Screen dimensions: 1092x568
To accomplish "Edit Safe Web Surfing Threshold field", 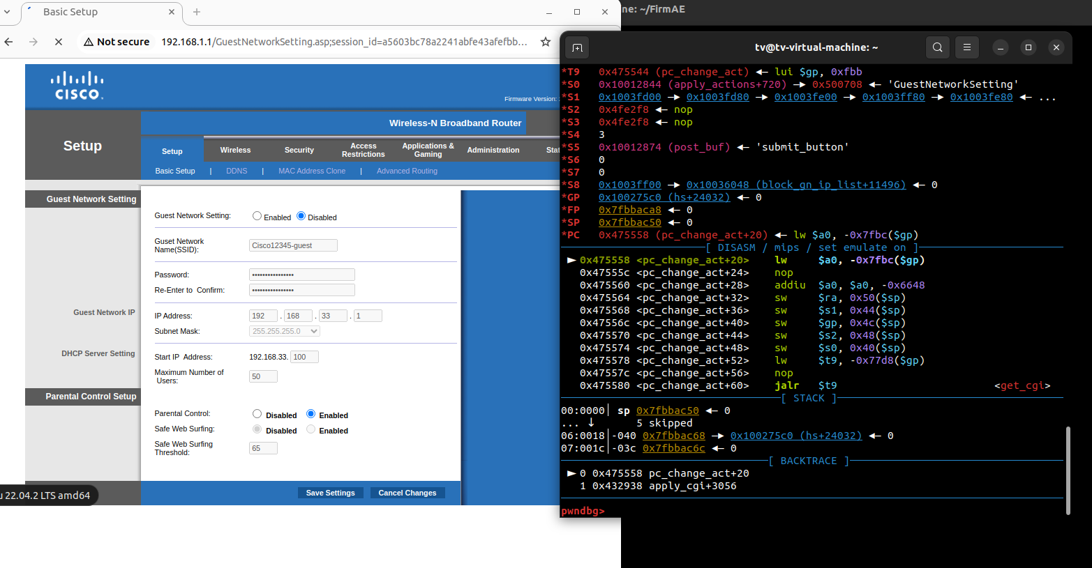I will pyautogui.click(x=263, y=448).
